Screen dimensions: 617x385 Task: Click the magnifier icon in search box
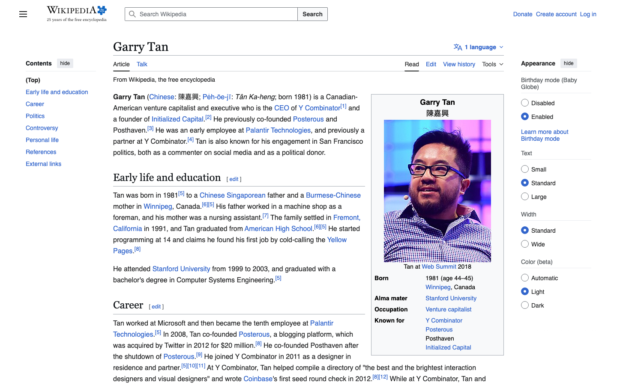pyautogui.click(x=132, y=14)
